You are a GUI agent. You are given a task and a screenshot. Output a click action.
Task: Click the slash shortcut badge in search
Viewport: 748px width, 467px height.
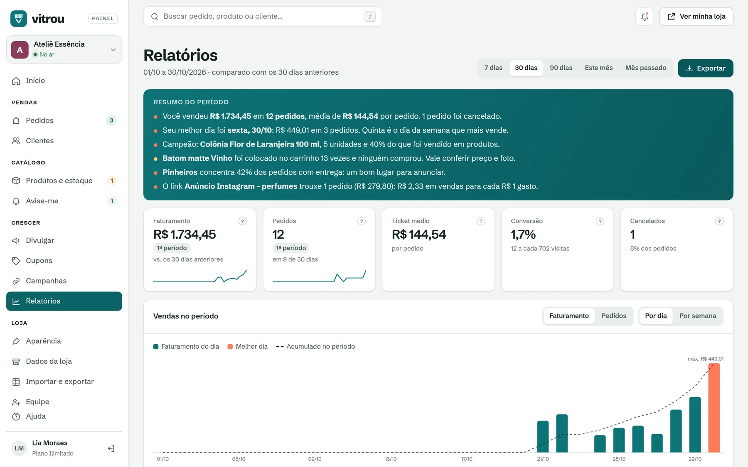(370, 16)
